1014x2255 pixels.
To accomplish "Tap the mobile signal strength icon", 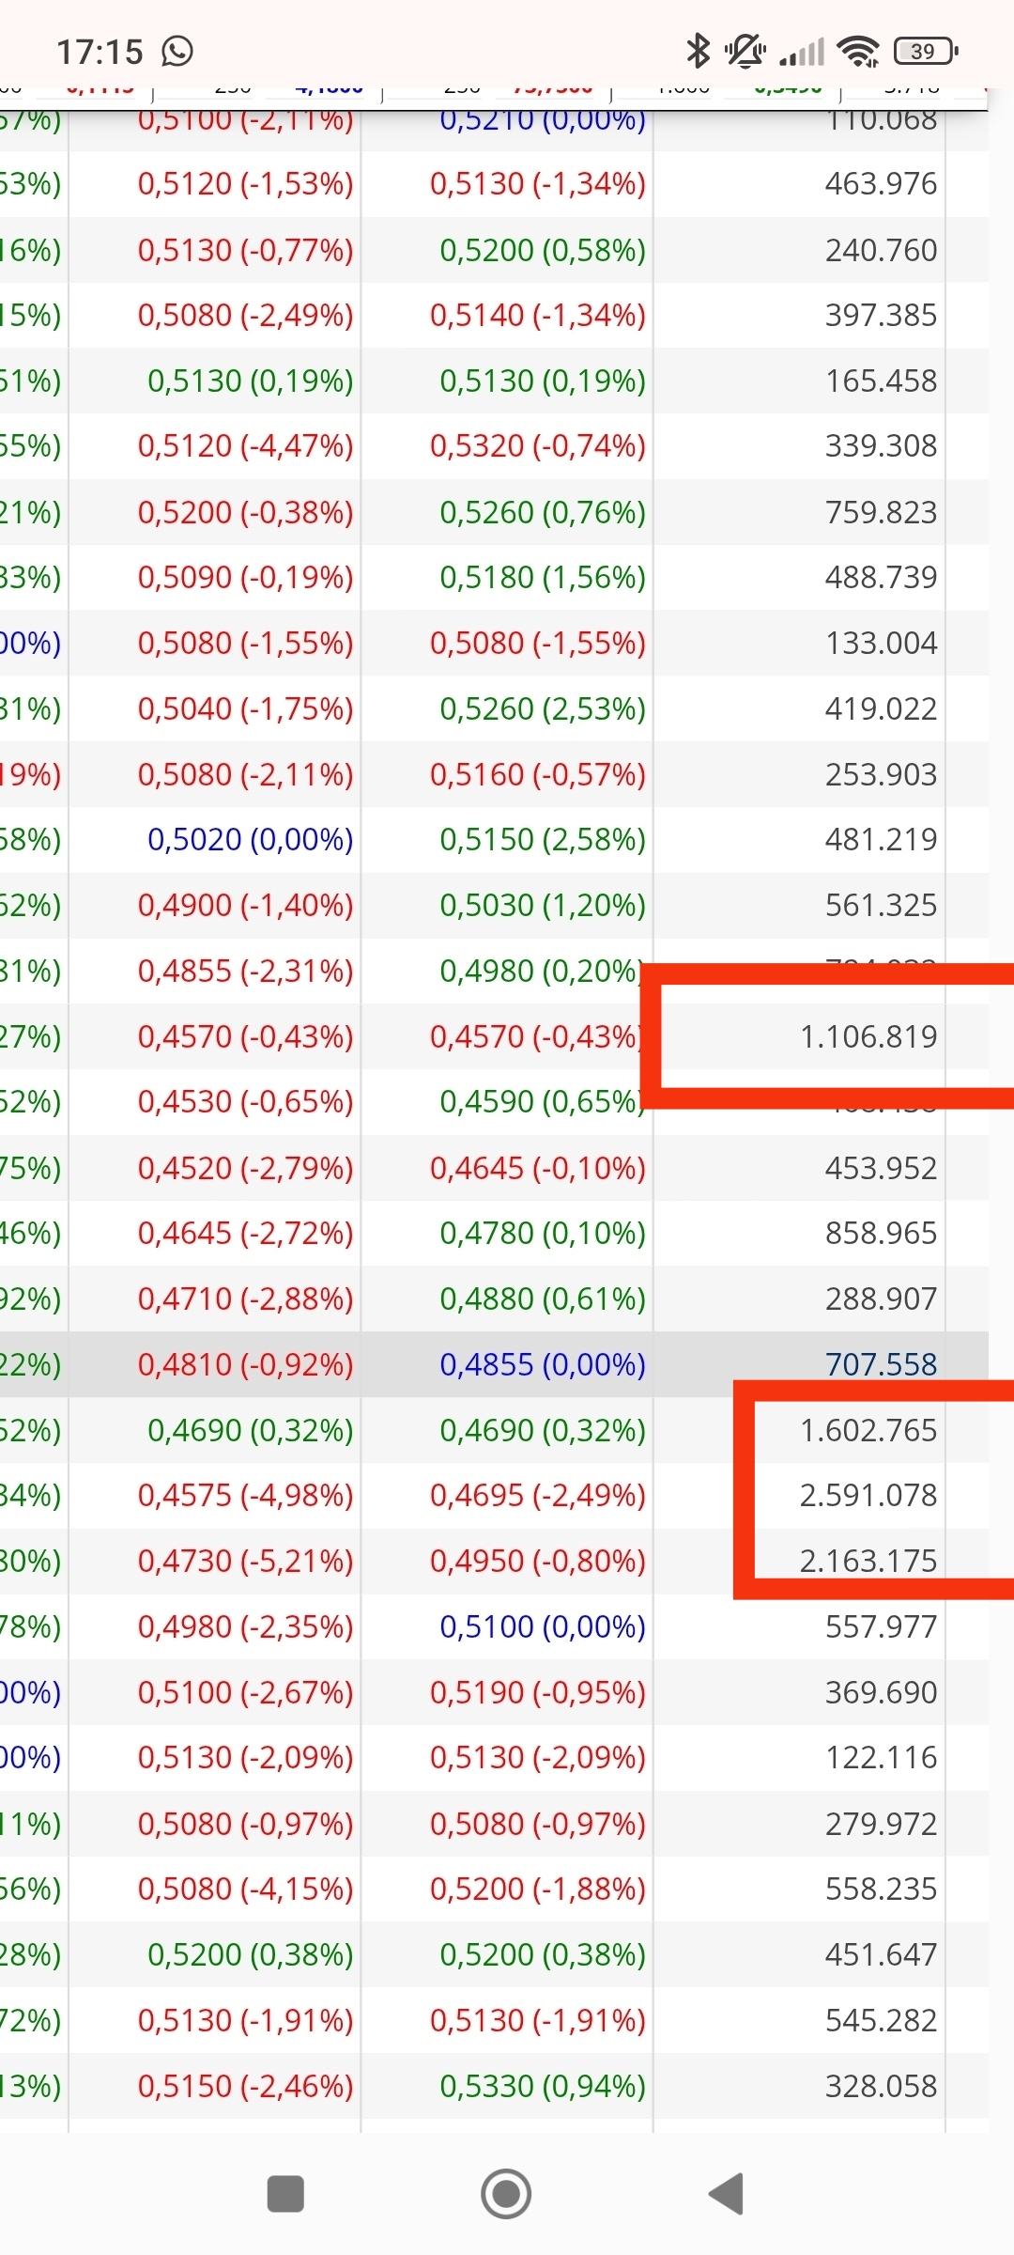I will coord(802,52).
